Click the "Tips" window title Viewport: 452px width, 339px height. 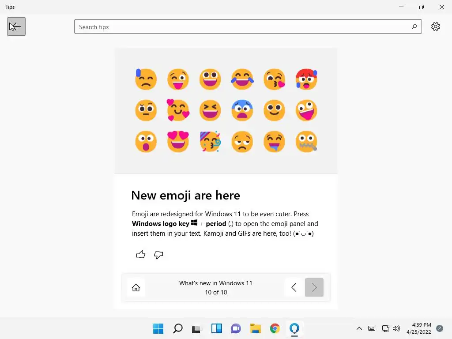tap(10, 7)
